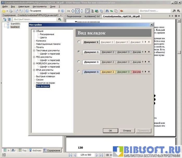Select the third tab style radio button

(79, 62)
